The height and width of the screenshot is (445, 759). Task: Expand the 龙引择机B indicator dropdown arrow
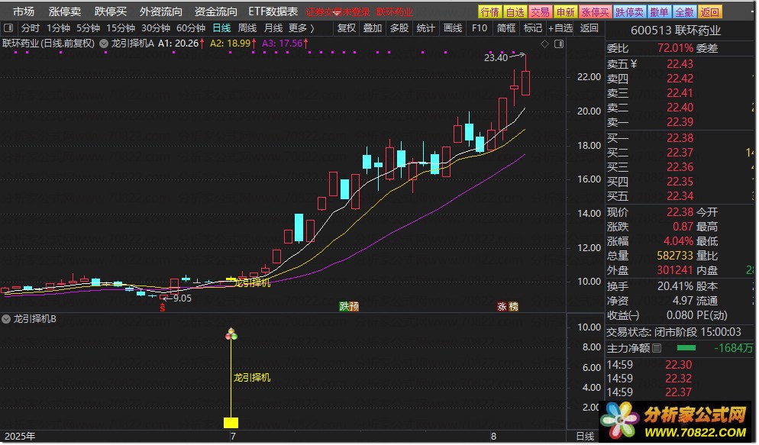[6, 319]
